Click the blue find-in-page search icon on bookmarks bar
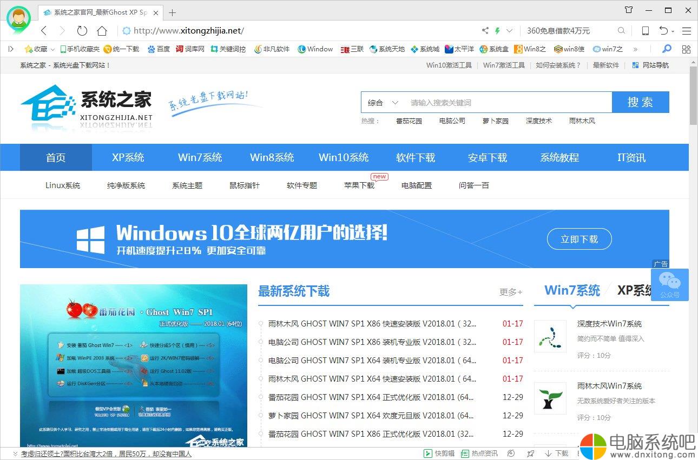 (667, 49)
